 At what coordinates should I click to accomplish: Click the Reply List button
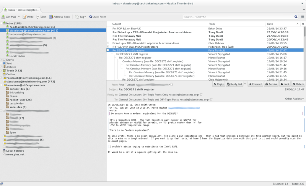pos(234,84)
